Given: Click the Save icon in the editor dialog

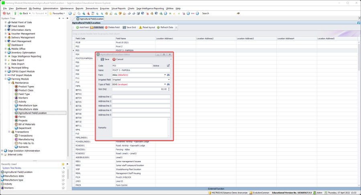Looking at the screenshot, I should click(x=102, y=59).
